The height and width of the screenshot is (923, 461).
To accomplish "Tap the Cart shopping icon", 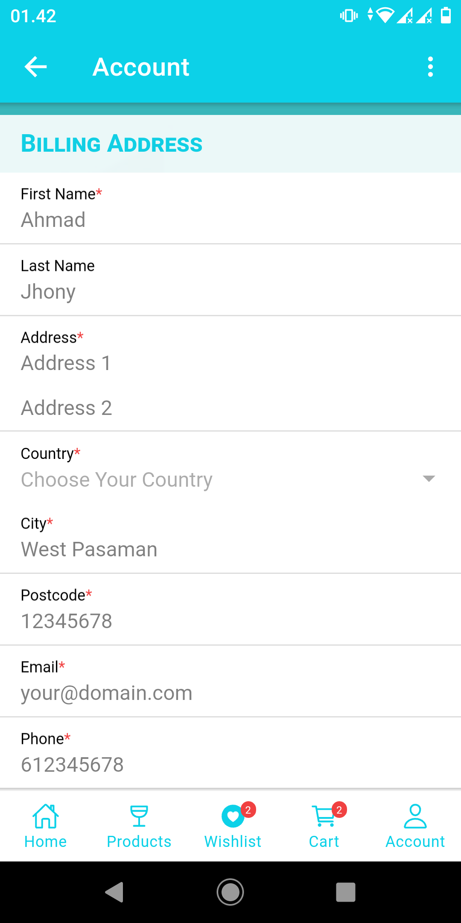I will (325, 816).
